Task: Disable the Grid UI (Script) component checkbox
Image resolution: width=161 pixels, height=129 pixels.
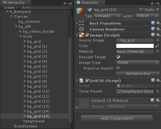Action: pyautogui.click(x=87, y=81)
